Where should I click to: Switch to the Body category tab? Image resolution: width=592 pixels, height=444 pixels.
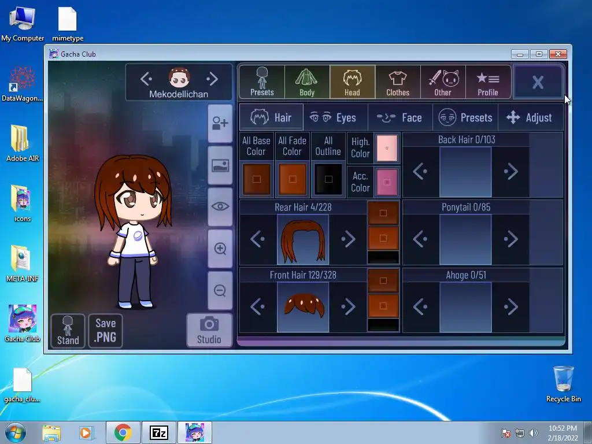point(307,82)
